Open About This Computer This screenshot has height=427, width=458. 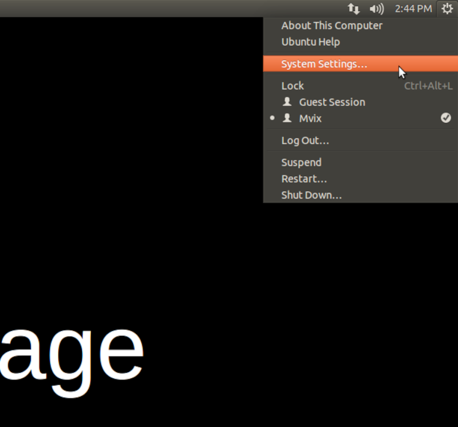pyautogui.click(x=361, y=26)
